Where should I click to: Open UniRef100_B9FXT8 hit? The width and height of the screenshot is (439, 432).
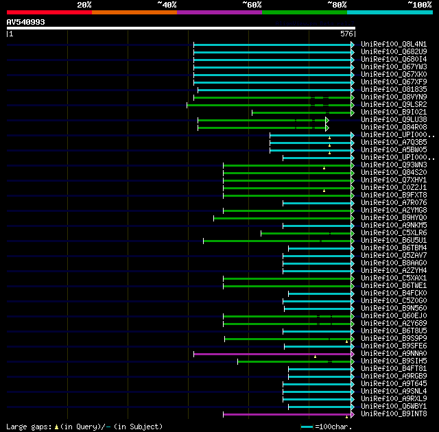[x=394, y=195]
